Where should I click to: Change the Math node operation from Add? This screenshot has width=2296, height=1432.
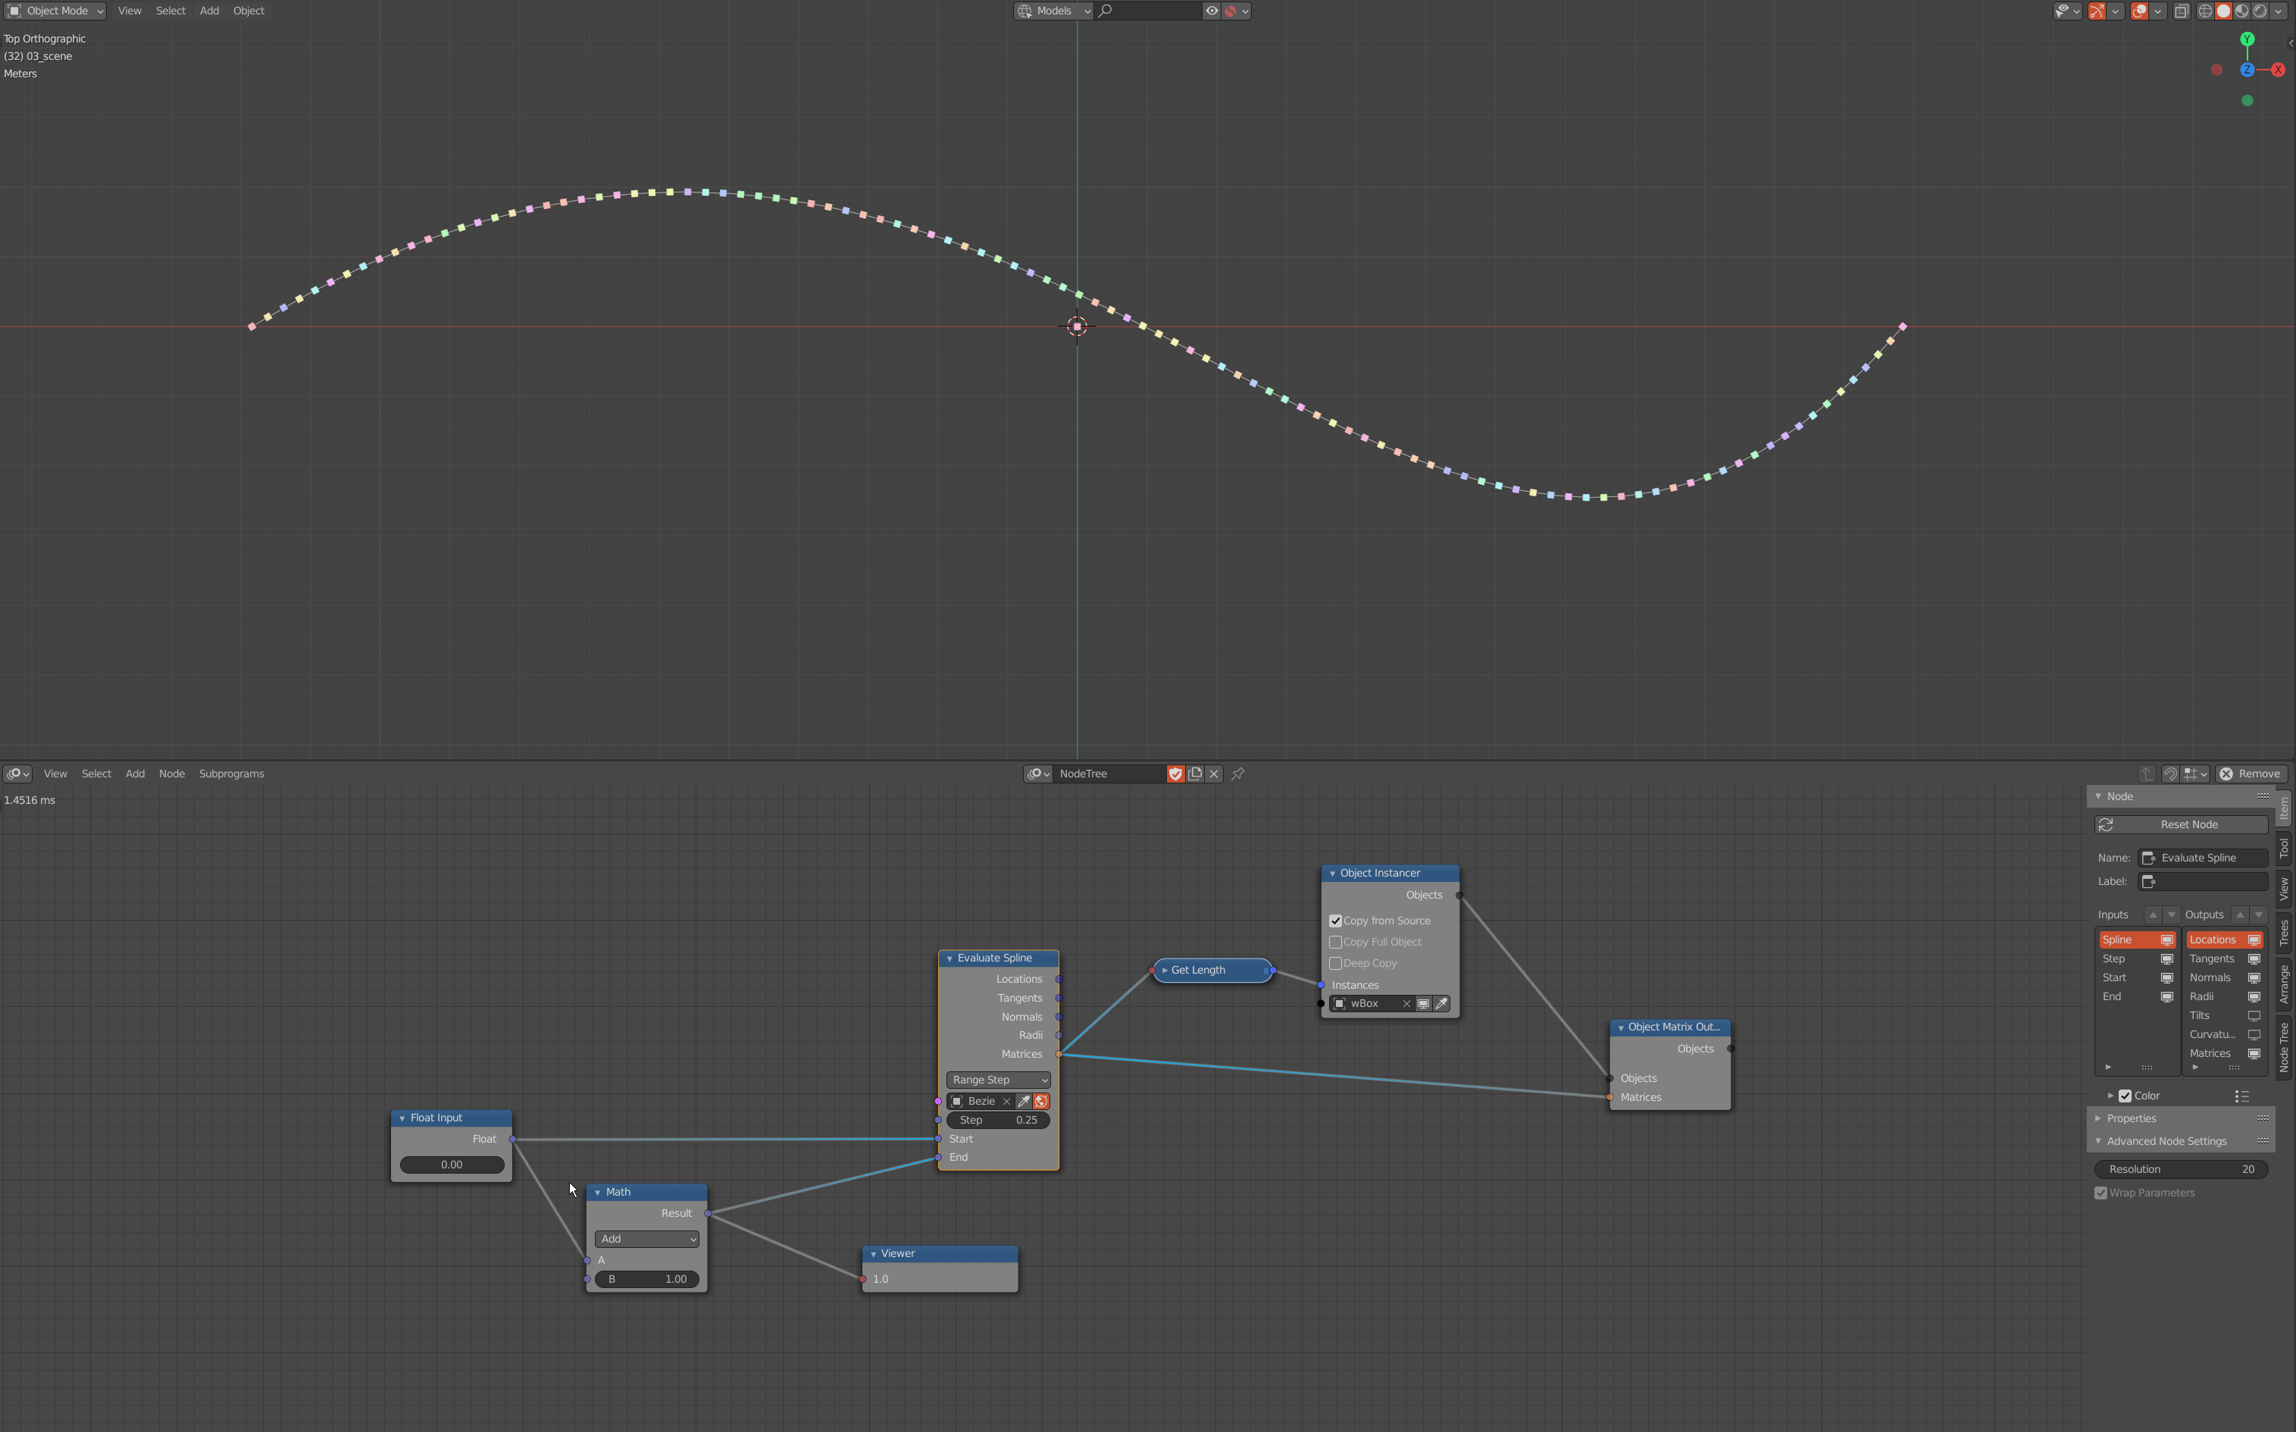click(646, 1239)
